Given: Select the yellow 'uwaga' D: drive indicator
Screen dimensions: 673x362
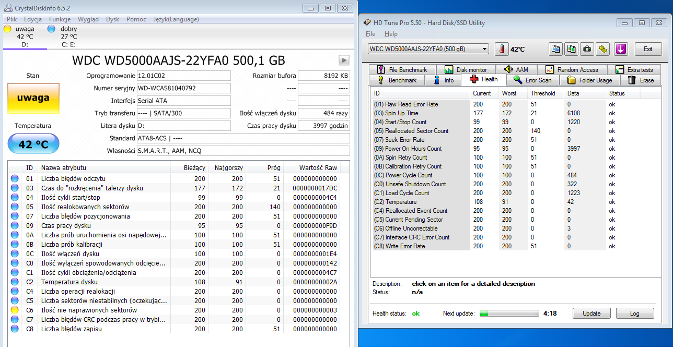Looking at the screenshot, I should point(24,37).
